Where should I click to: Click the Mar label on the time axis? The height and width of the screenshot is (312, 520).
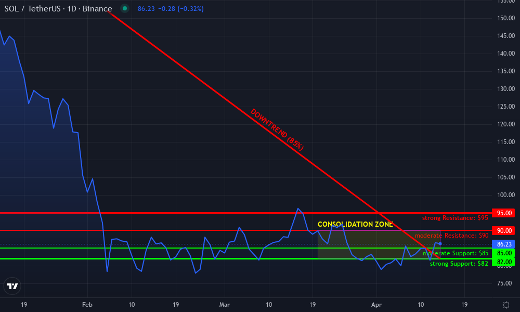tap(225, 305)
